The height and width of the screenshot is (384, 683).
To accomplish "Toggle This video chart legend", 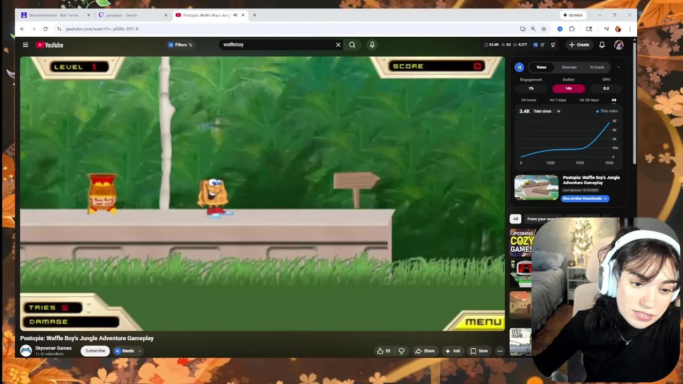I will 607,111.
